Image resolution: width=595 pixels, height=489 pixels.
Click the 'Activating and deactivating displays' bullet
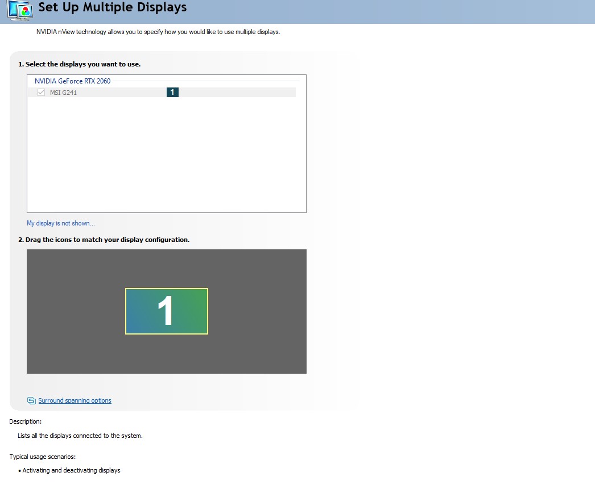71,470
